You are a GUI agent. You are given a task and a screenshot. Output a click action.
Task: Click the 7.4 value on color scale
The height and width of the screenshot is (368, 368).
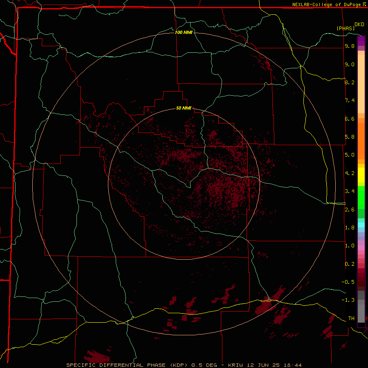point(350,101)
